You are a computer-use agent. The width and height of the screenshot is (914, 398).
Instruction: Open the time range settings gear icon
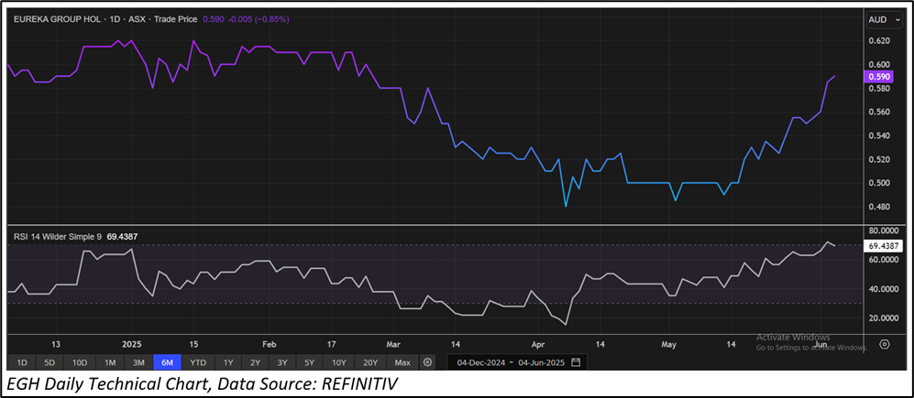[x=427, y=362]
